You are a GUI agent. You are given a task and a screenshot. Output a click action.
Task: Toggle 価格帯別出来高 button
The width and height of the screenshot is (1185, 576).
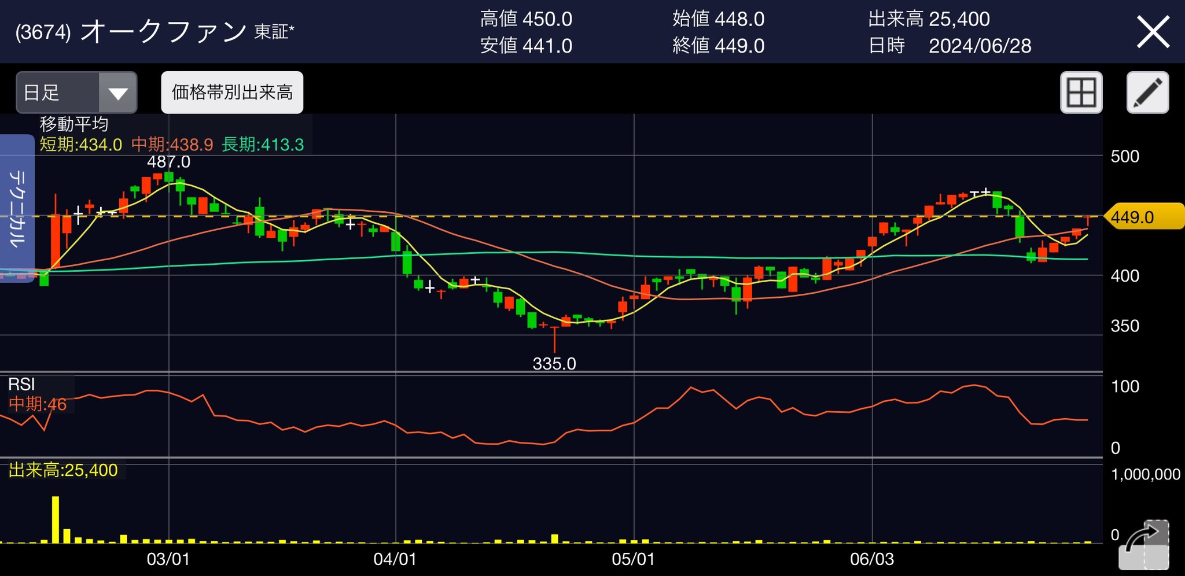232,93
